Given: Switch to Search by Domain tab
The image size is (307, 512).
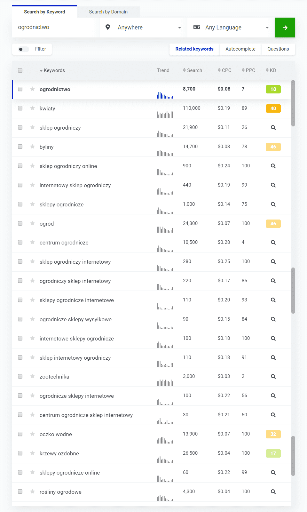Looking at the screenshot, I should (108, 12).
